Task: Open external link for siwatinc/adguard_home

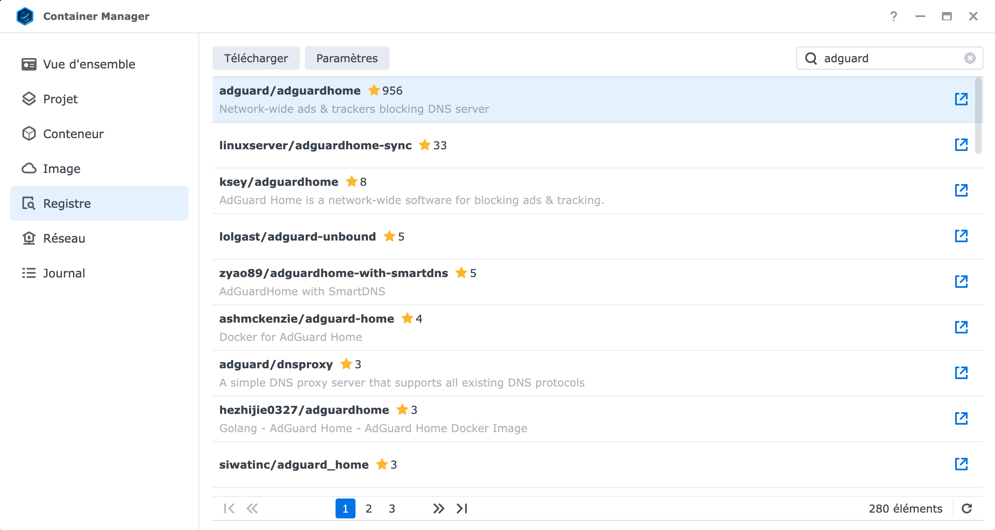Action: pos(961,464)
